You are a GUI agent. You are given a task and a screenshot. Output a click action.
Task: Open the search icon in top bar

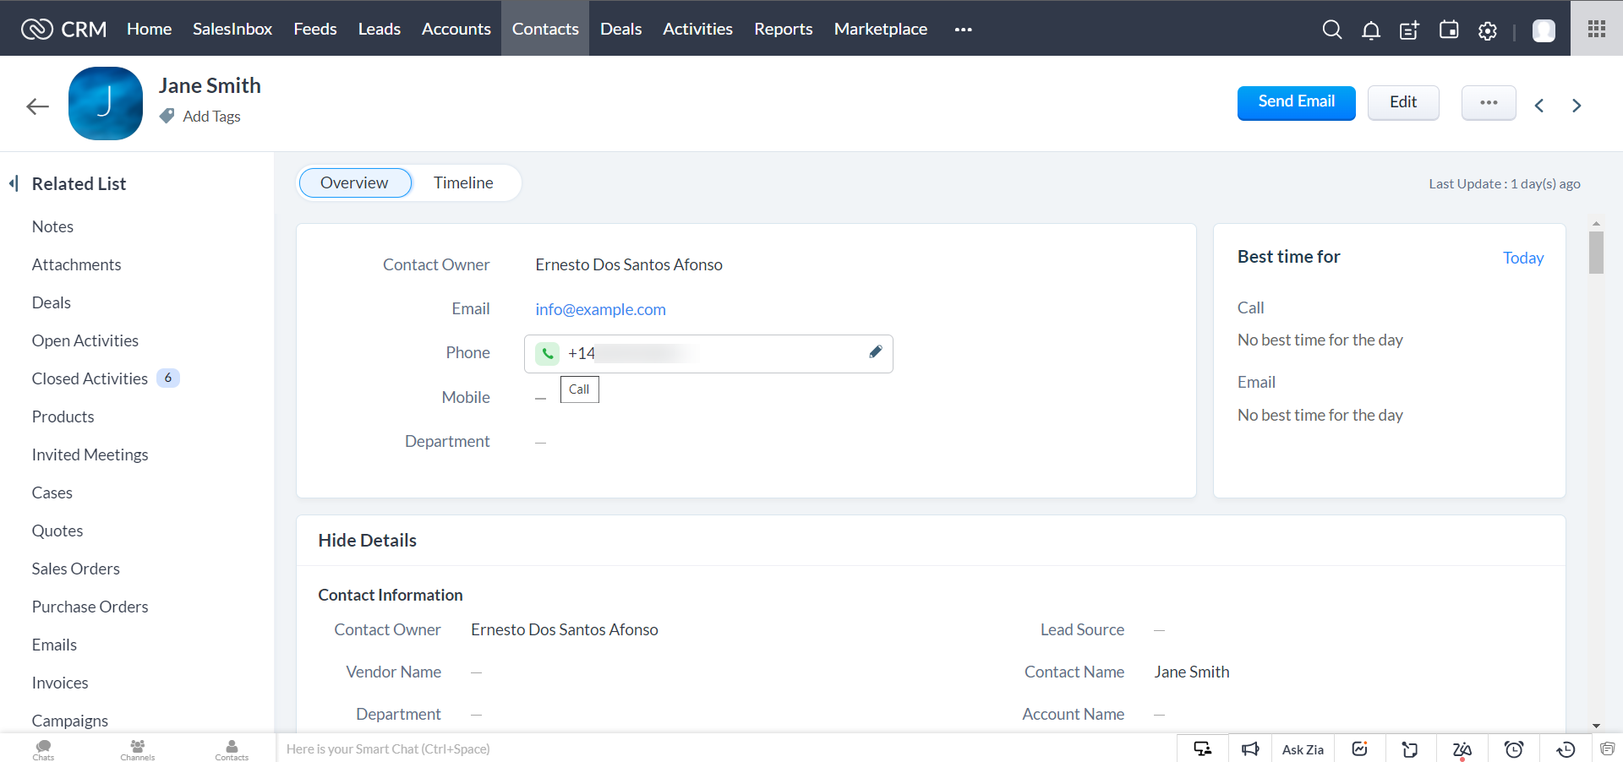1331,30
